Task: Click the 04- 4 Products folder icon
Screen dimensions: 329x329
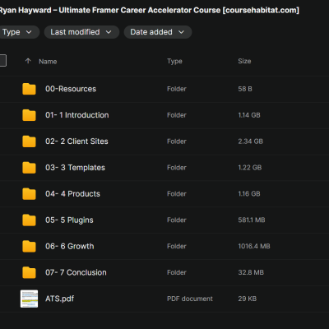Action: click(29, 194)
